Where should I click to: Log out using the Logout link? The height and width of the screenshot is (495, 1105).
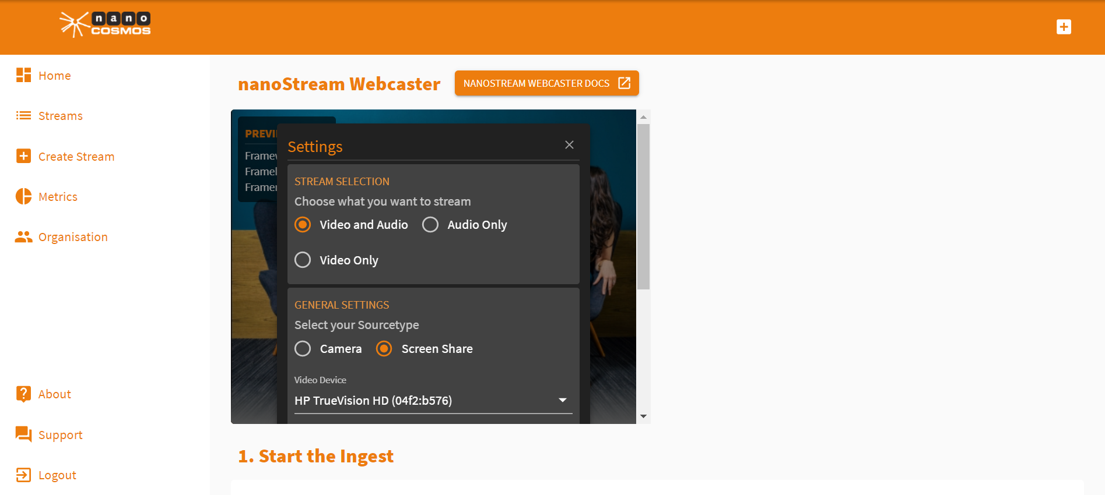coord(57,475)
